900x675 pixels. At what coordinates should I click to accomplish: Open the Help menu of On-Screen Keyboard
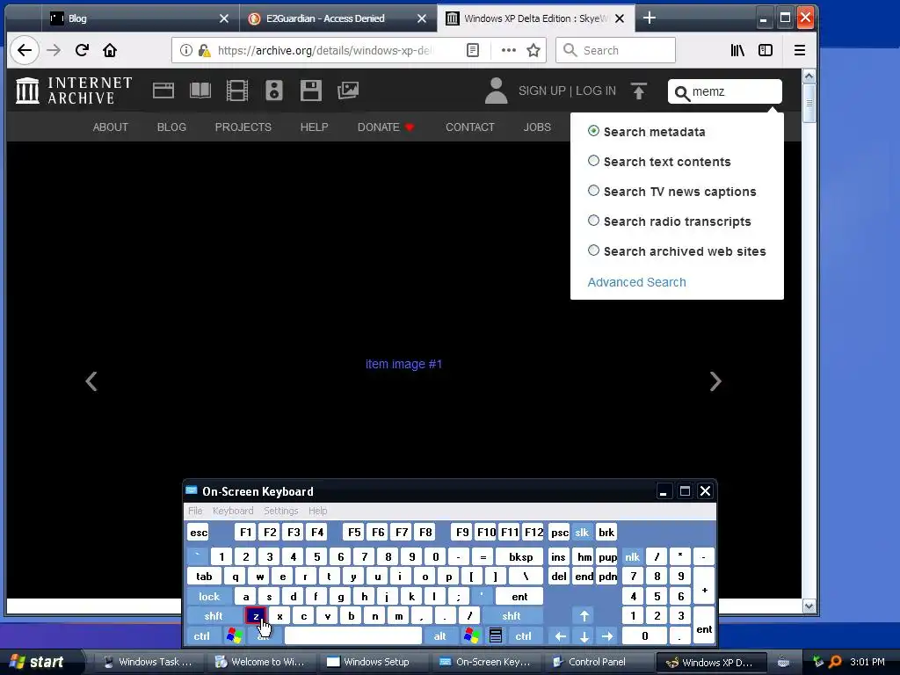tap(317, 511)
